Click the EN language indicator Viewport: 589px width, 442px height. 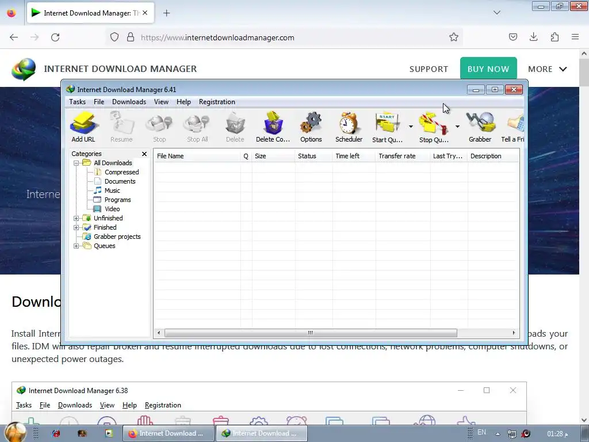481,433
